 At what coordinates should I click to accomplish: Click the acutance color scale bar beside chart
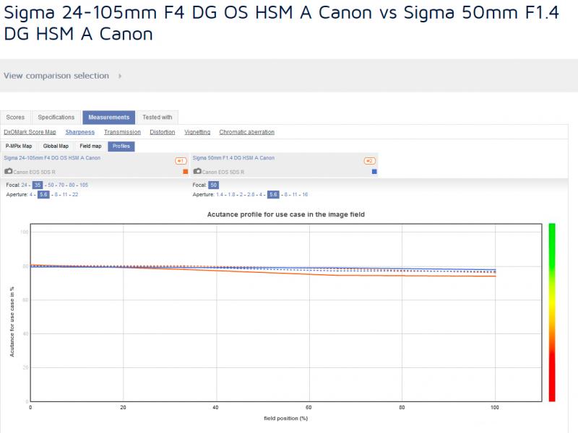click(552, 312)
